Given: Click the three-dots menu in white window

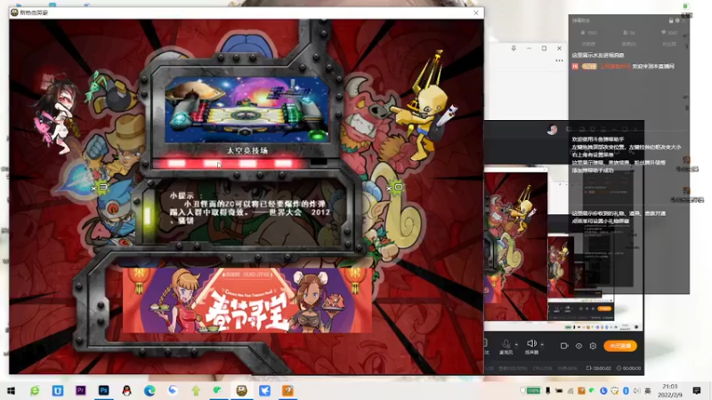Looking at the screenshot, I should [559, 60].
